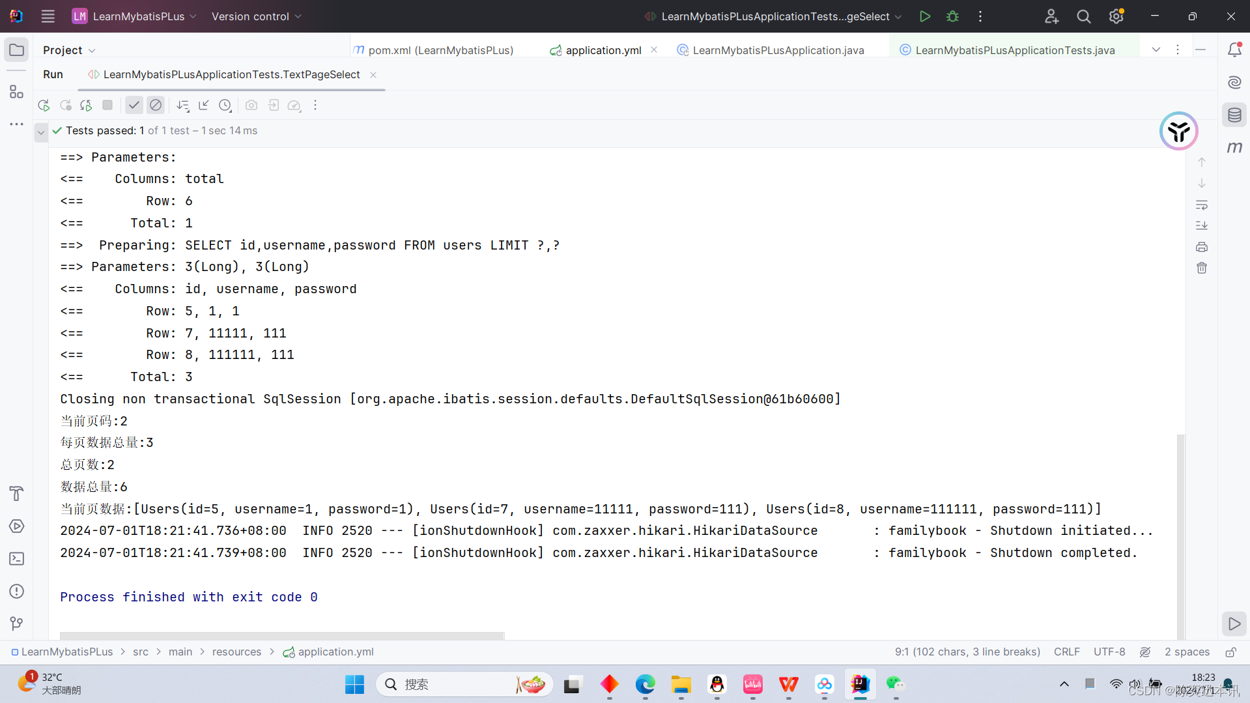Rerun the TextPageSelect test
The height and width of the screenshot is (703, 1250).
pyautogui.click(x=43, y=105)
